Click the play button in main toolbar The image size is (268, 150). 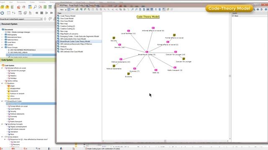tap(46, 13)
